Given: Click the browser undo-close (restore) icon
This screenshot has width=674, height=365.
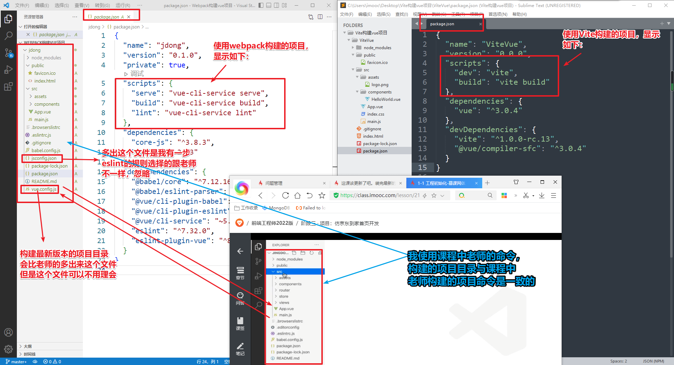Looking at the screenshot, I should pyautogui.click(x=309, y=195).
